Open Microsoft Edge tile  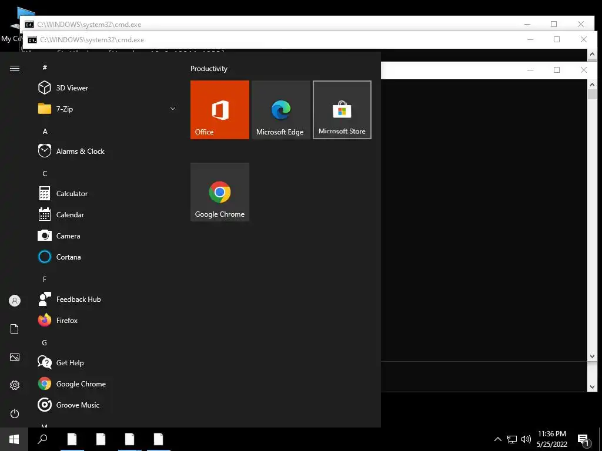coord(280,110)
